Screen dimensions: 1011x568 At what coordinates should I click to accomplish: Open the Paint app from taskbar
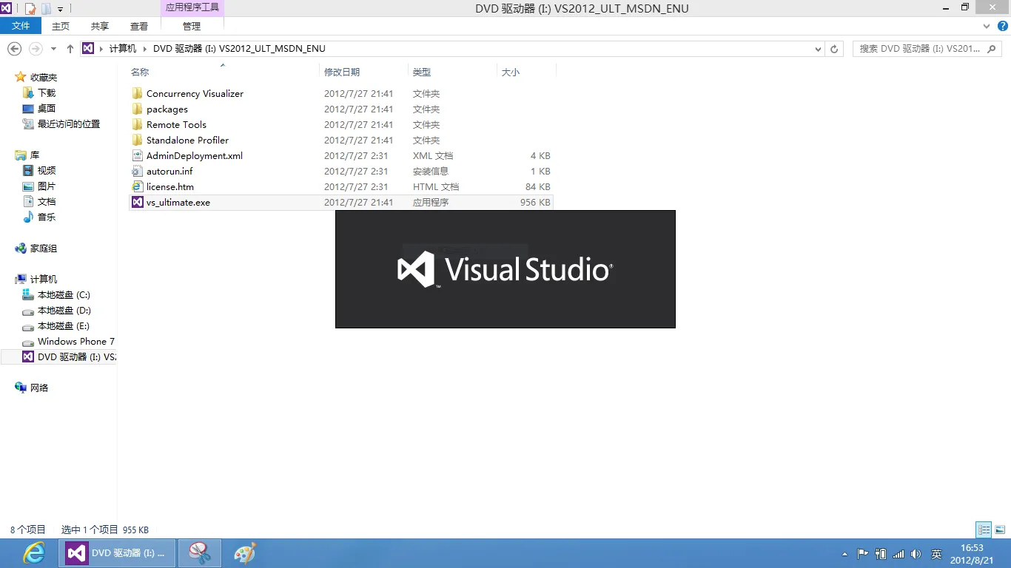(x=244, y=553)
